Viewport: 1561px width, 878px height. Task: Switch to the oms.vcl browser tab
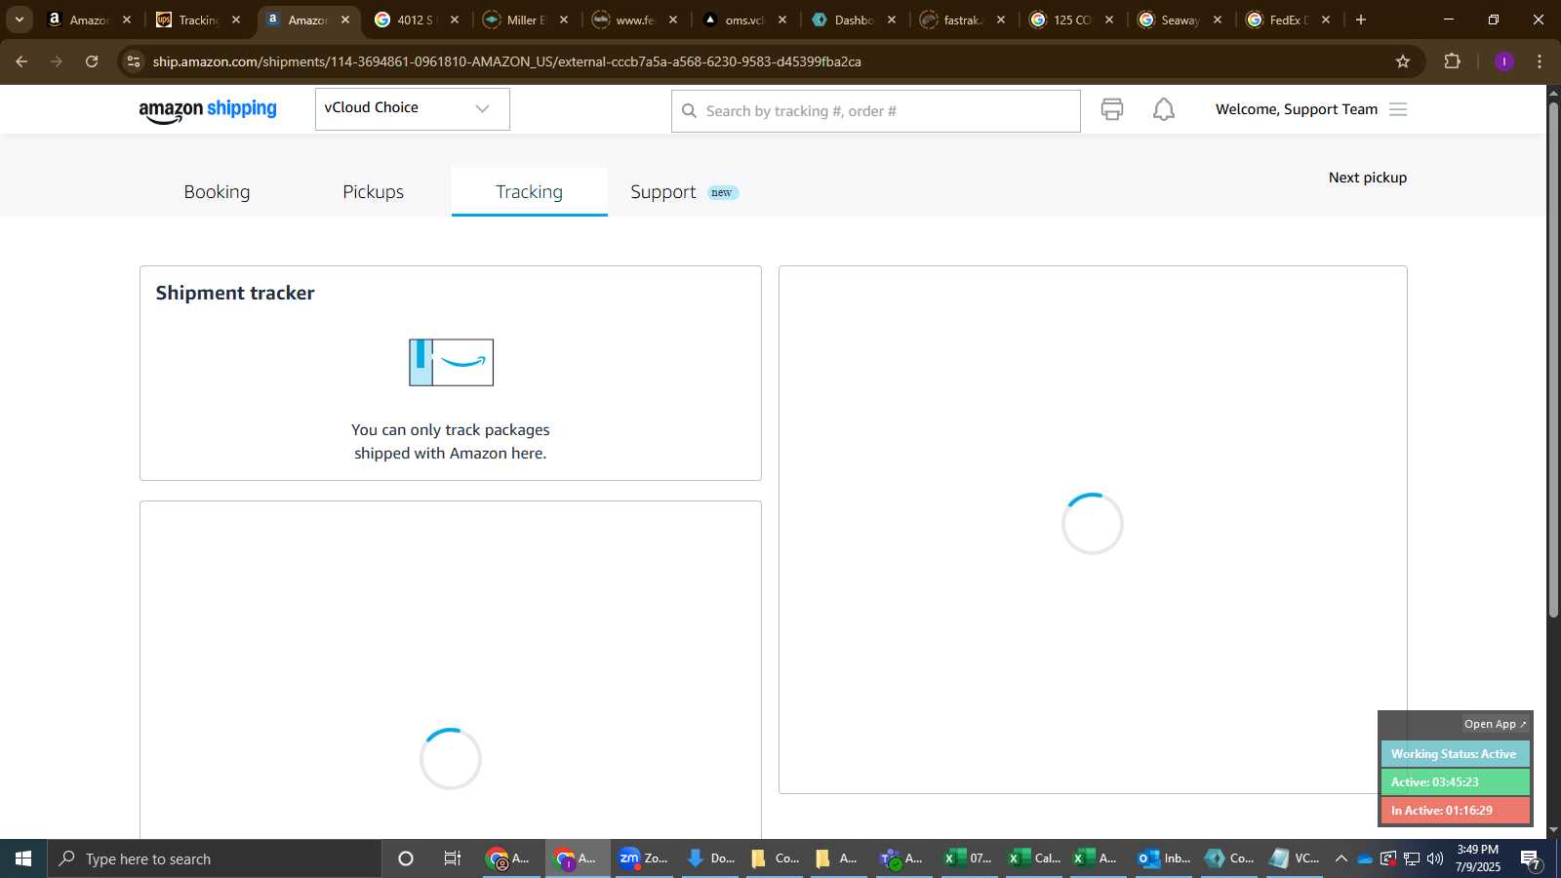743,20
